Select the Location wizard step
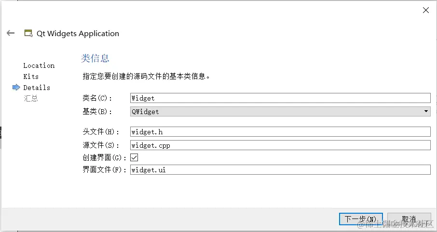The image size is (437, 232). [x=39, y=65]
